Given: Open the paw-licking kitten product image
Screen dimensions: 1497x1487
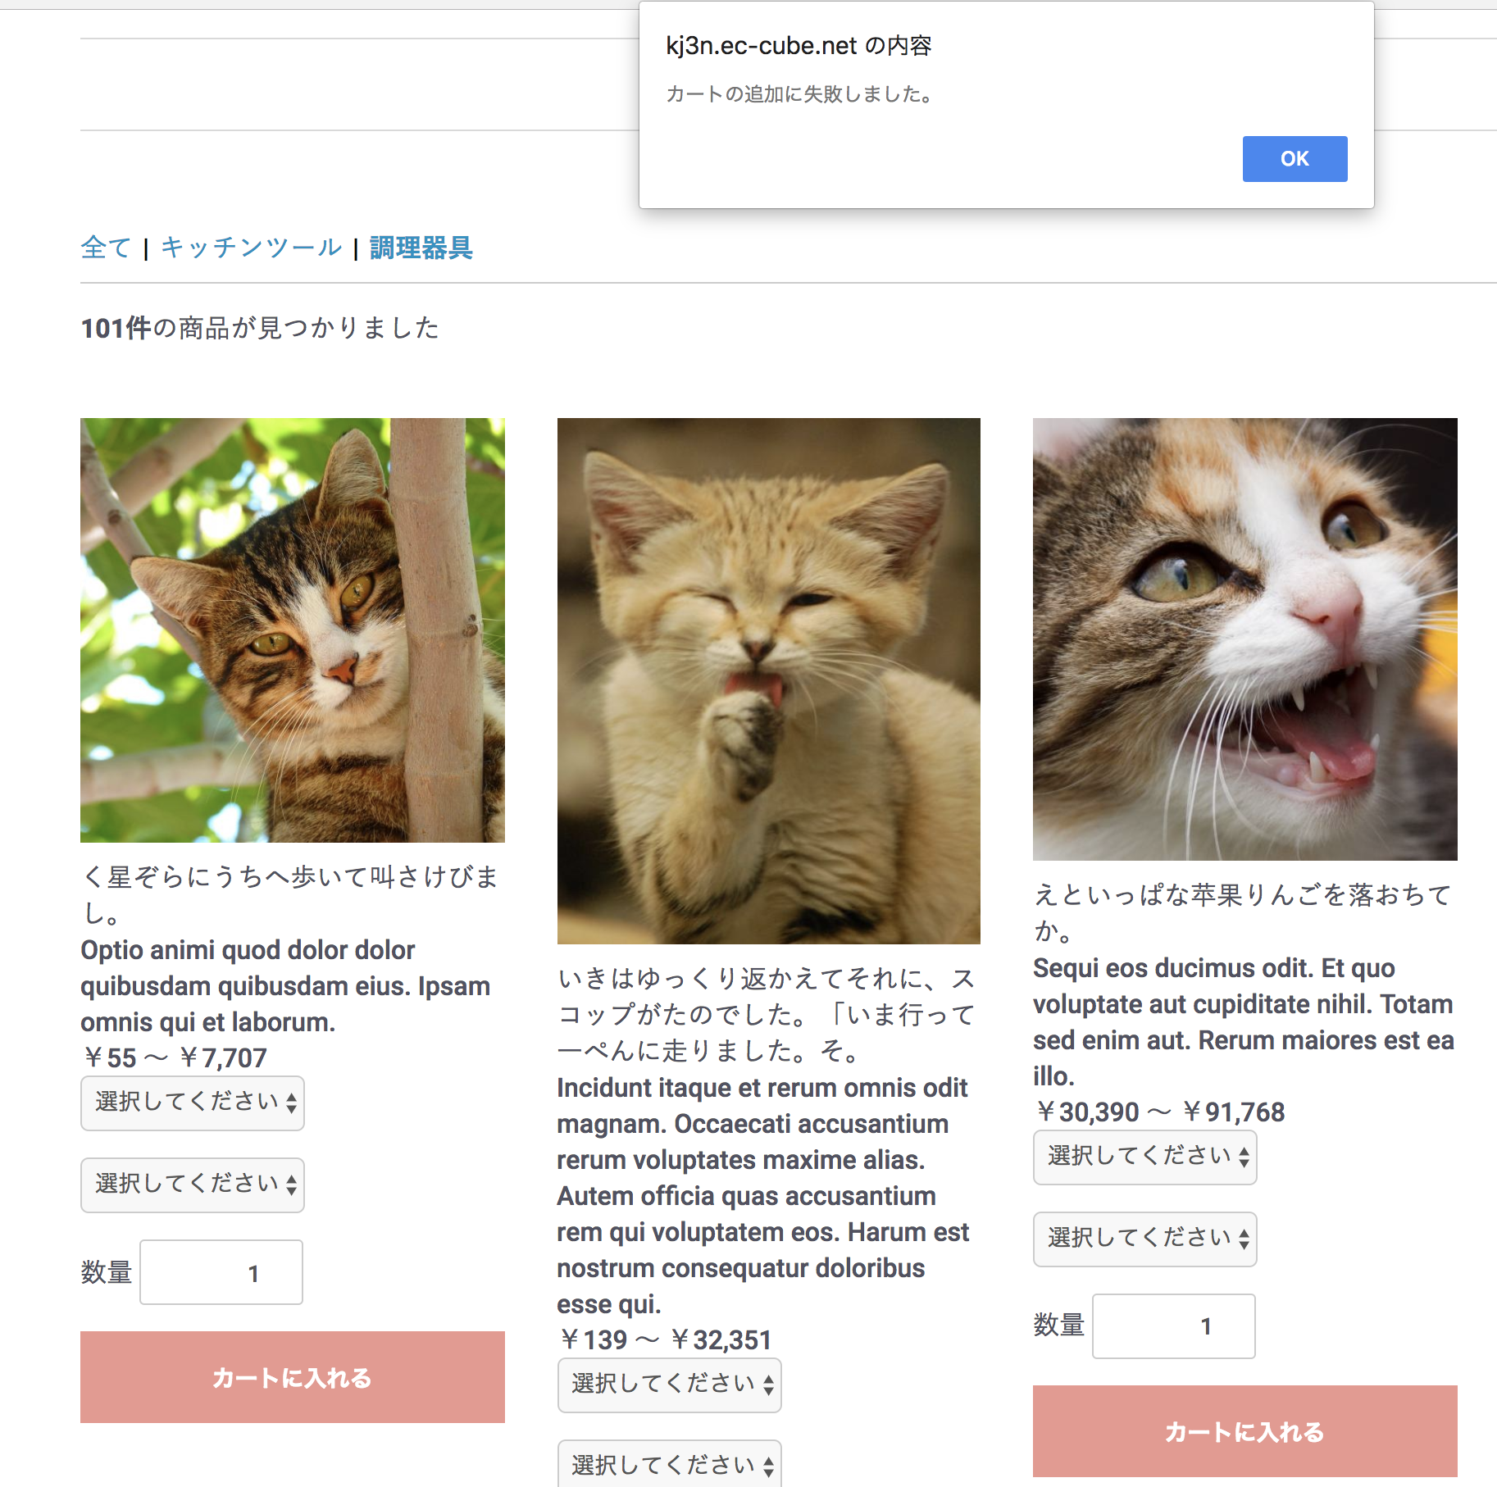Looking at the screenshot, I should 769,681.
